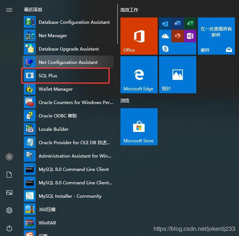Open OneDrive from the Office group tile
This screenshot has height=236, width=239.
165,36
